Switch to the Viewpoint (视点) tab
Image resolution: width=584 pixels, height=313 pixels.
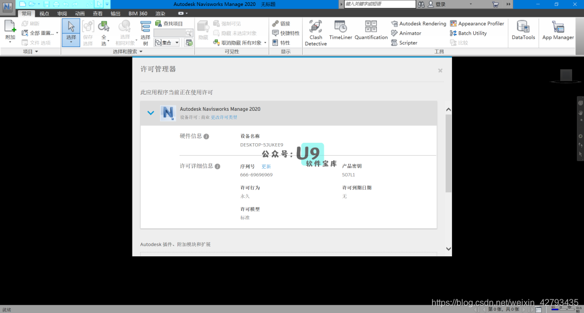pyautogui.click(x=44, y=14)
